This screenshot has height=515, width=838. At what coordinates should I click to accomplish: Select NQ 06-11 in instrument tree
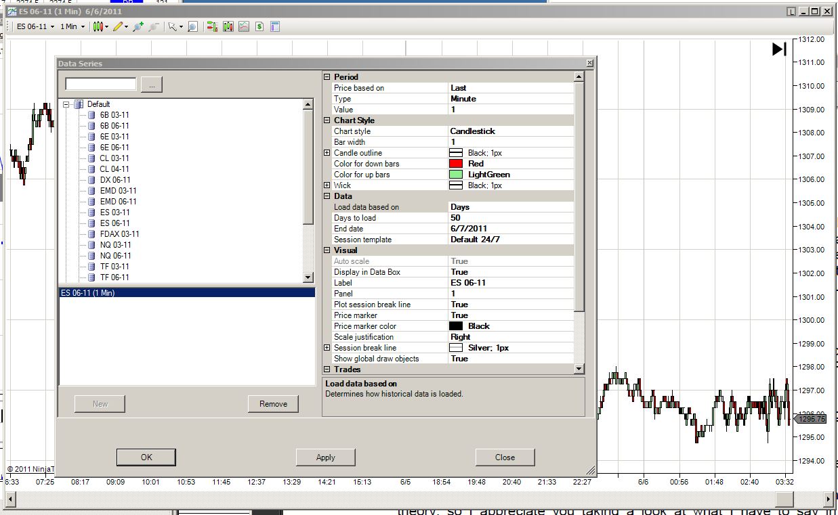pos(116,256)
